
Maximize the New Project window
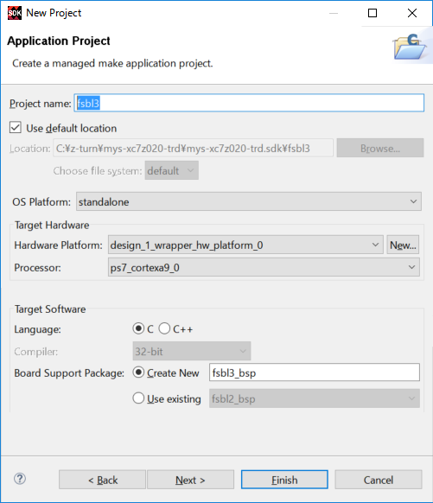click(x=373, y=13)
